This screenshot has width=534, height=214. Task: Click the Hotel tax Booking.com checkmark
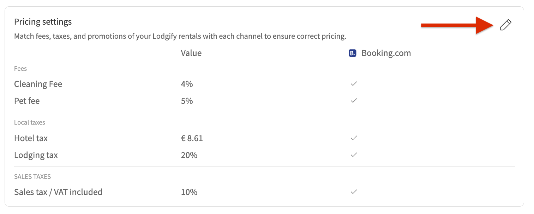click(354, 138)
